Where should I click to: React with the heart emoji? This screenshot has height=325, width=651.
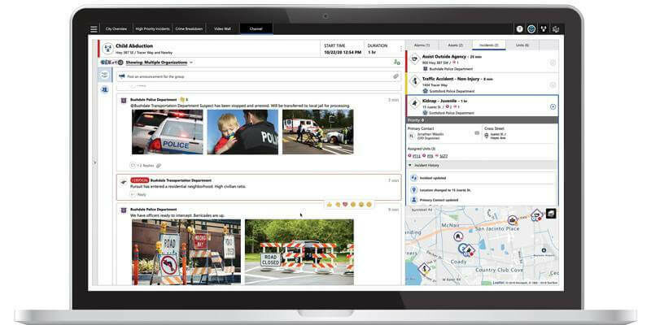point(345,205)
